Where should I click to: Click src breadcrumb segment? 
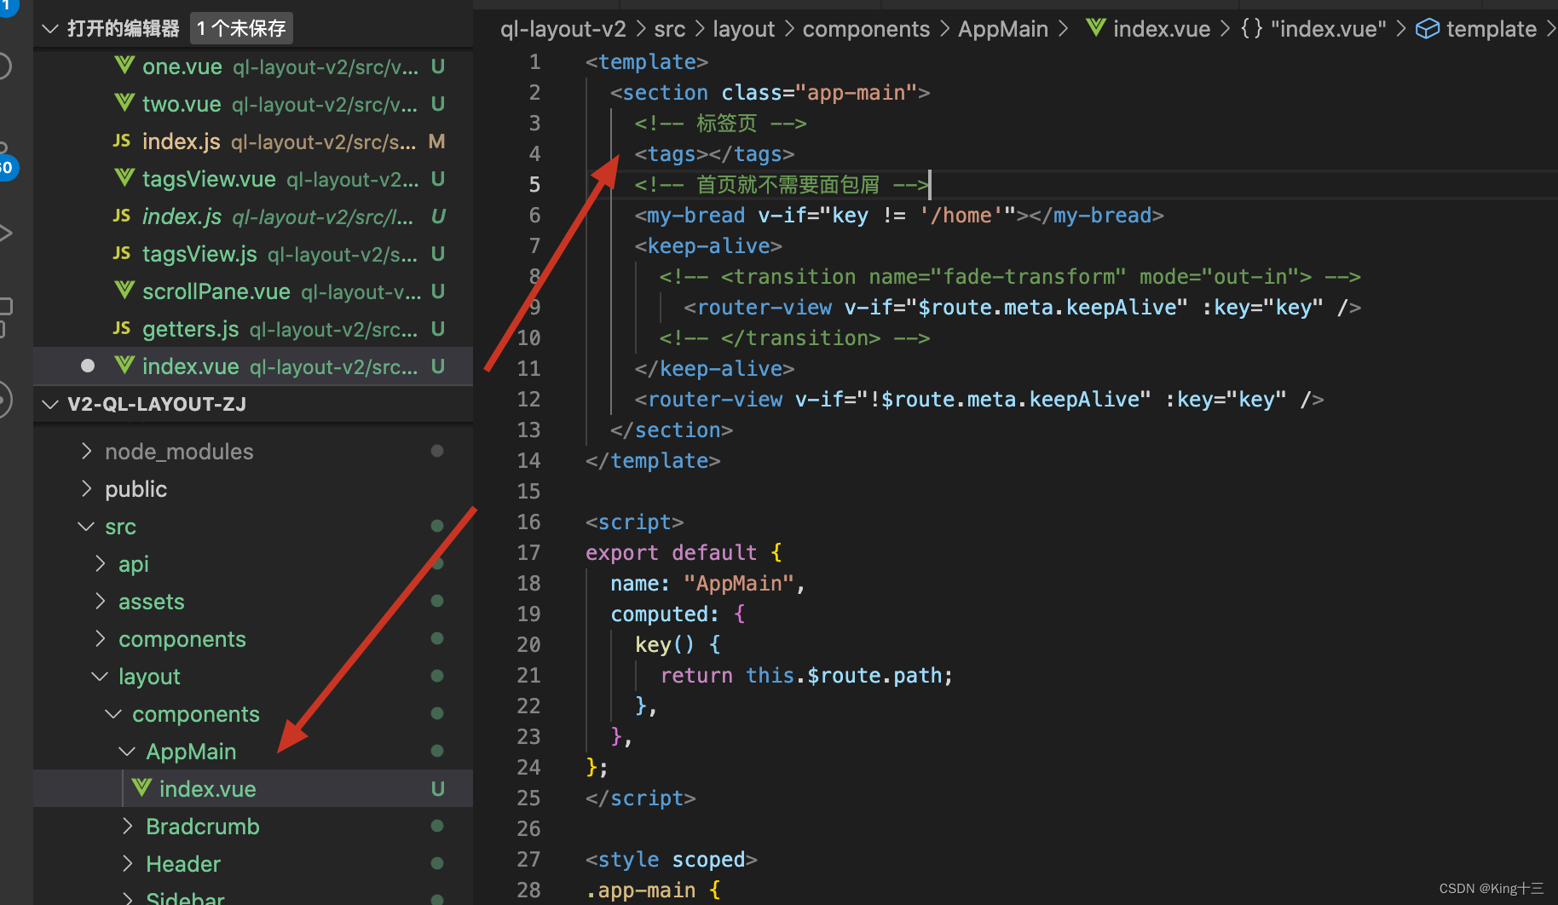click(670, 29)
